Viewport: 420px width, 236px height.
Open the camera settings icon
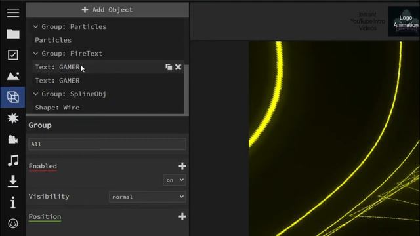coord(13,139)
